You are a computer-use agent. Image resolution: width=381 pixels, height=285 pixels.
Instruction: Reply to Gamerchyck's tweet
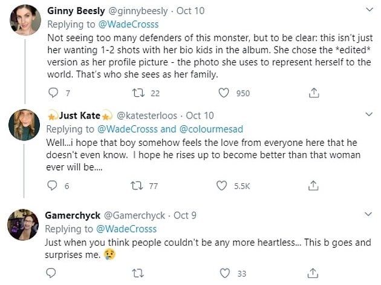[52, 273]
